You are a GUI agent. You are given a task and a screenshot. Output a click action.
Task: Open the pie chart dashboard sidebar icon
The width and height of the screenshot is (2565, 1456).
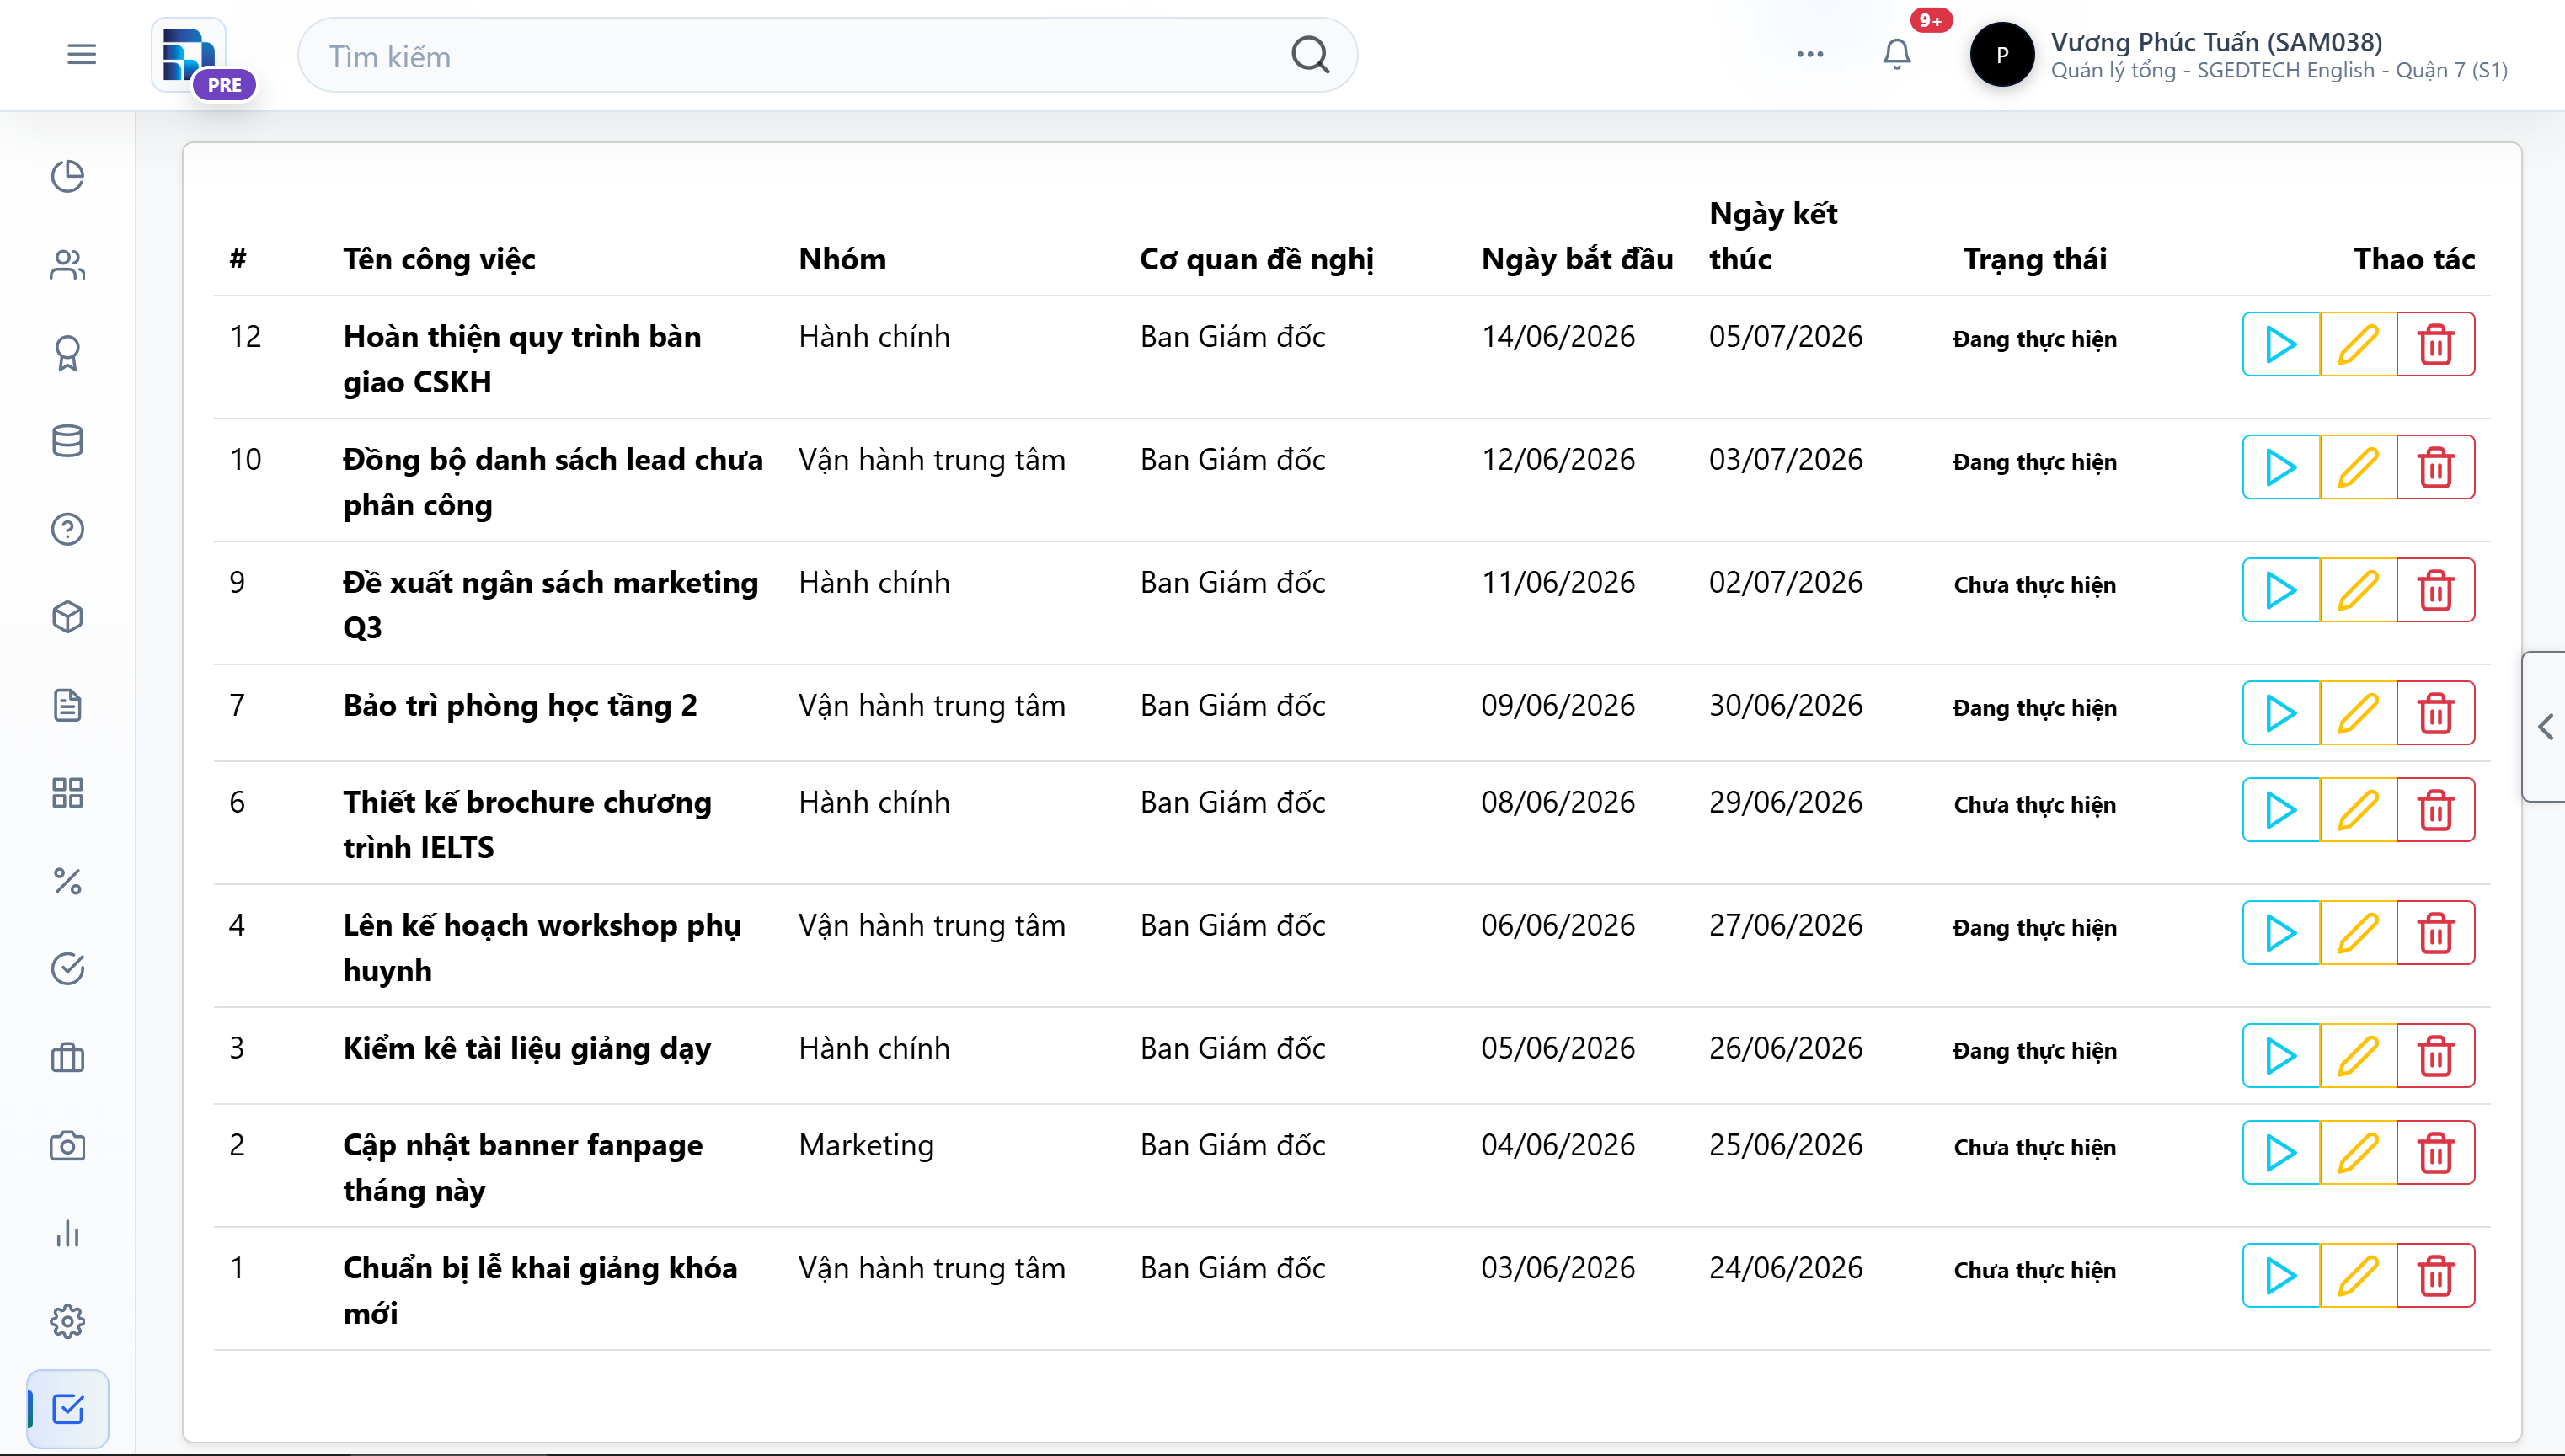click(67, 176)
